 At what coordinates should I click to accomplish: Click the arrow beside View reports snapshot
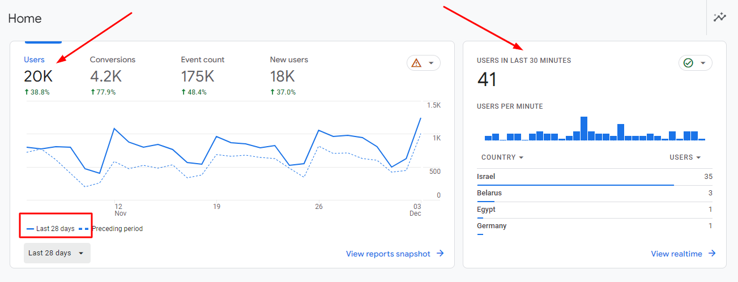[440, 254]
